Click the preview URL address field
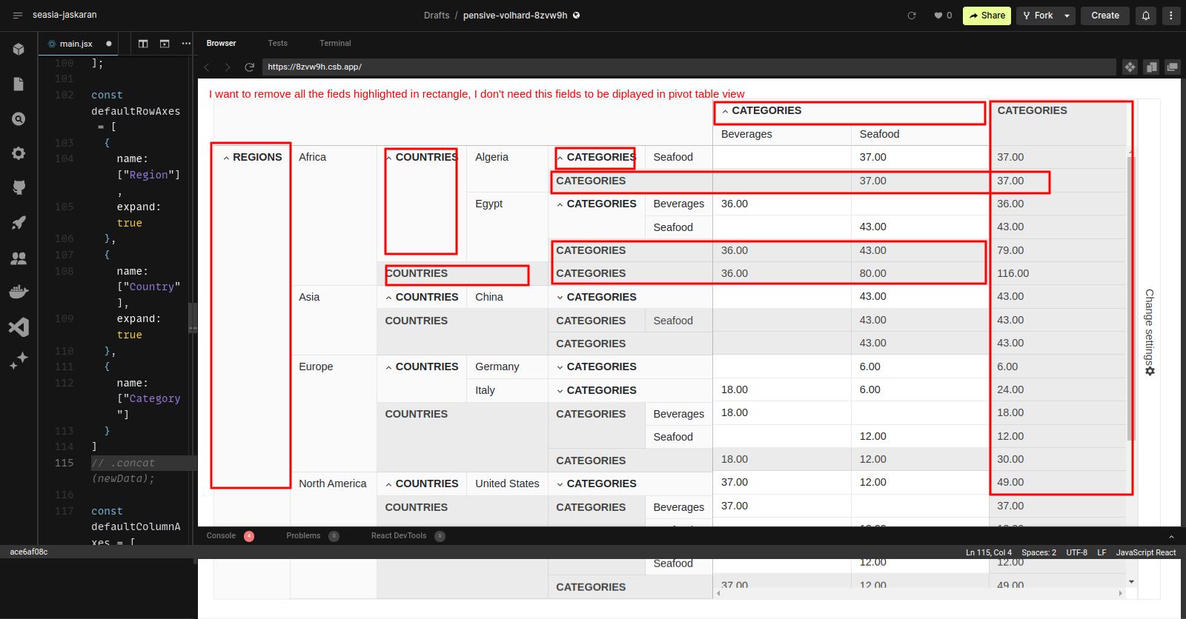This screenshot has width=1186, height=619. point(688,67)
